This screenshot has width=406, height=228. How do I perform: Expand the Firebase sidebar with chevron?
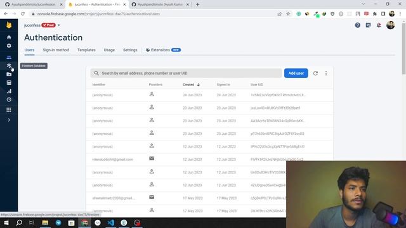[9, 120]
